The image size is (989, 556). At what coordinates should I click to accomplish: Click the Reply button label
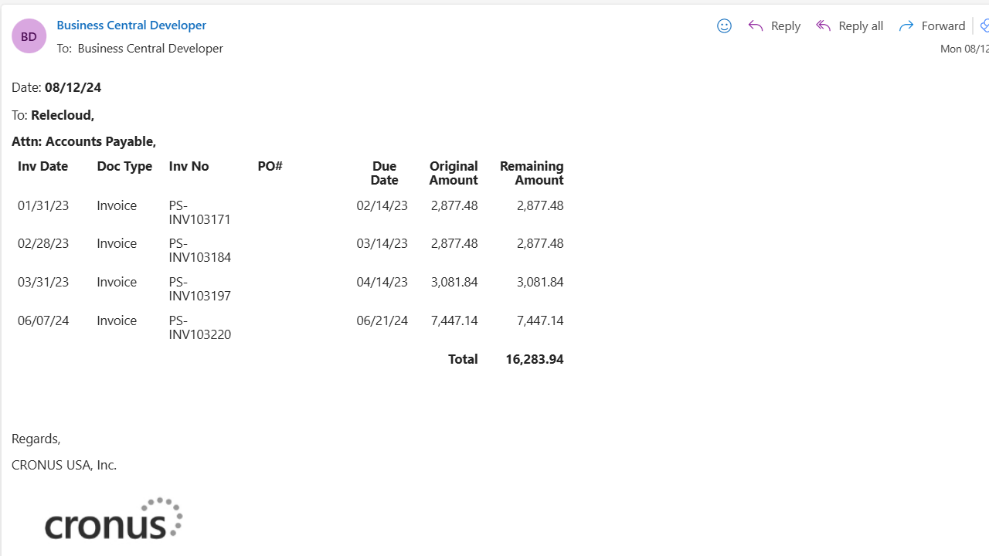pos(785,25)
